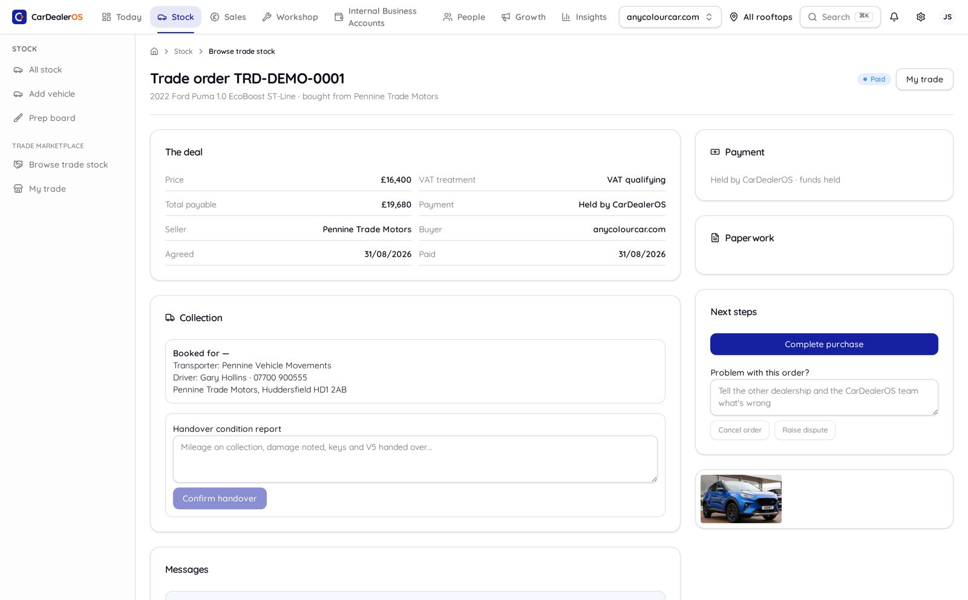
Task: Click the Browse trade stock breadcrumb text
Action: click(242, 51)
